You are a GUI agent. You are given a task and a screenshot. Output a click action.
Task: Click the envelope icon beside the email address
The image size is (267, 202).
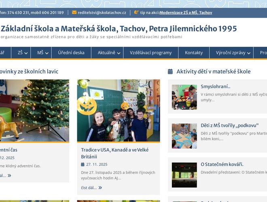tap(74, 13)
